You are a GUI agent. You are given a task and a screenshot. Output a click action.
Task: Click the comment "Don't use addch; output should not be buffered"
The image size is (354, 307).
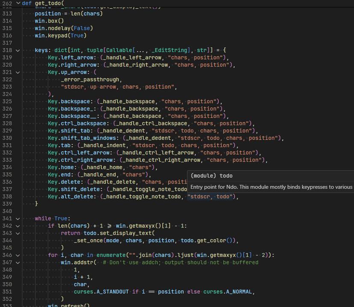pyautogui.click(x=180, y=262)
